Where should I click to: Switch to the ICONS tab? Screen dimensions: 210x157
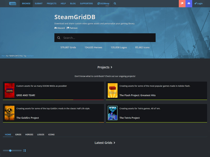tap(51, 134)
